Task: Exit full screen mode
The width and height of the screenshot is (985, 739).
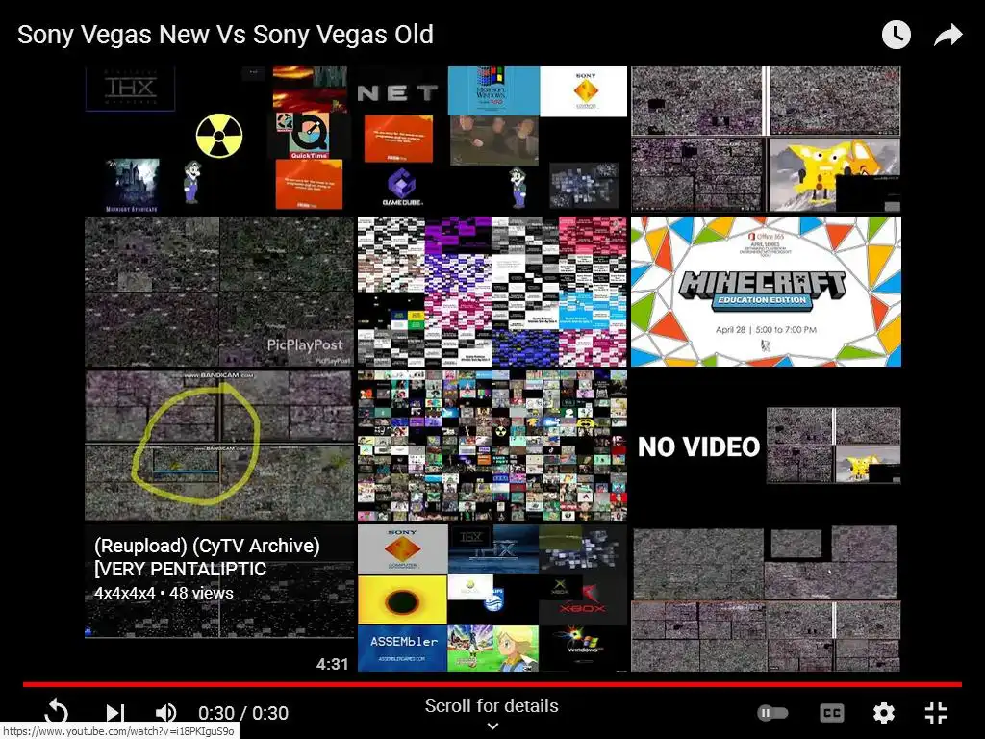Action: click(936, 713)
